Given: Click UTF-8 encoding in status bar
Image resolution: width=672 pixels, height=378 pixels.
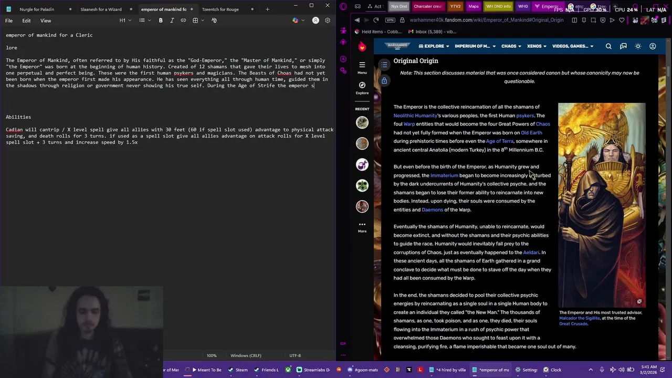Looking at the screenshot, I should (x=295, y=355).
